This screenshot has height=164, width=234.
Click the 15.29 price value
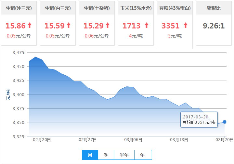click(x=94, y=26)
